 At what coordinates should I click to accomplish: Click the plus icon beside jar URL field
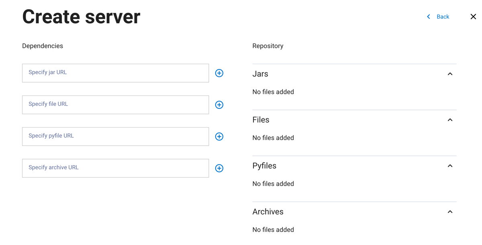[x=219, y=73]
